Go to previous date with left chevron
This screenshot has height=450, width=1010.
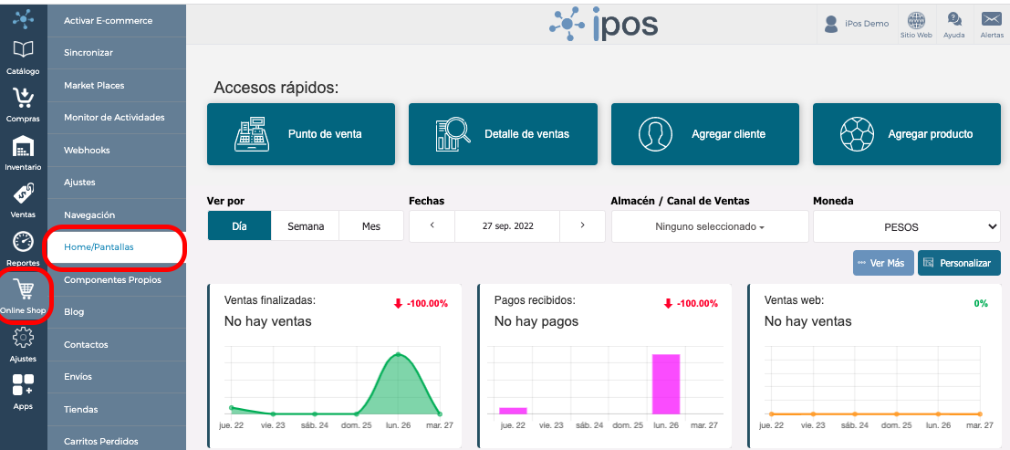[x=432, y=226]
